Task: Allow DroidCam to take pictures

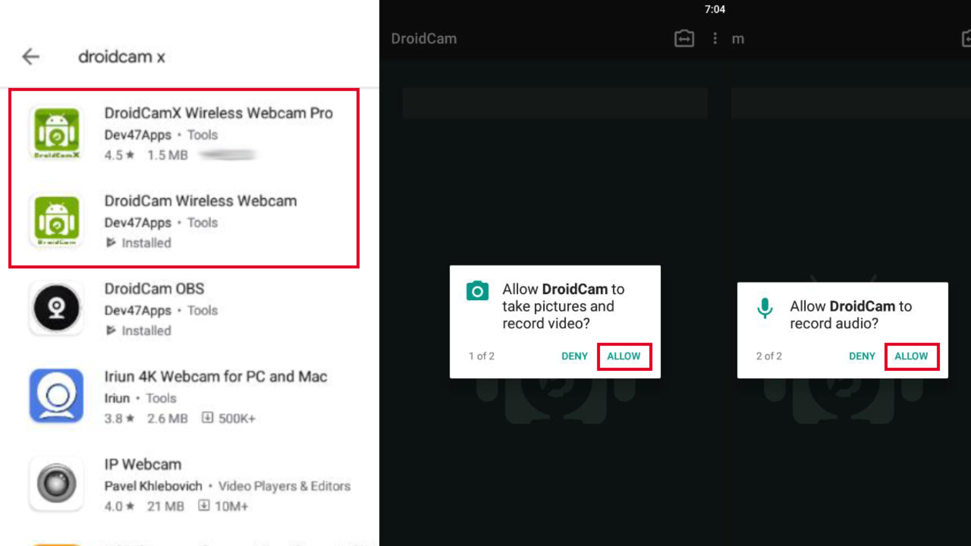Action: (x=624, y=356)
